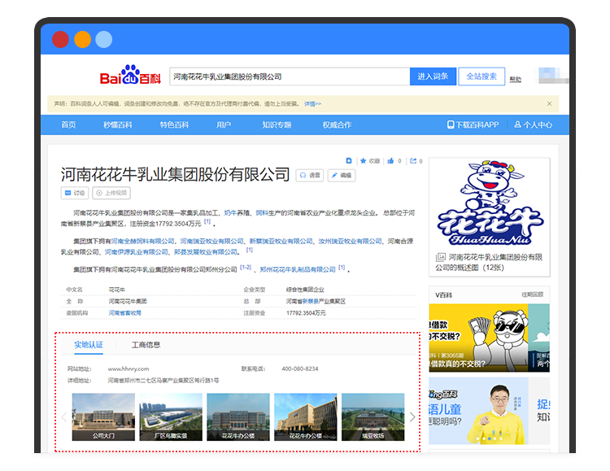Open the Baidu Baike logo
Viewport: 610px width, 471px height.
point(130,75)
